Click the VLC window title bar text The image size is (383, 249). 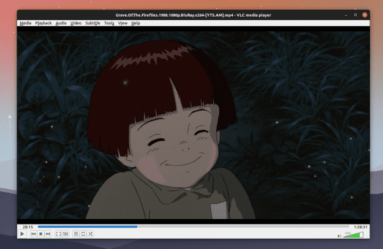(193, 15)
